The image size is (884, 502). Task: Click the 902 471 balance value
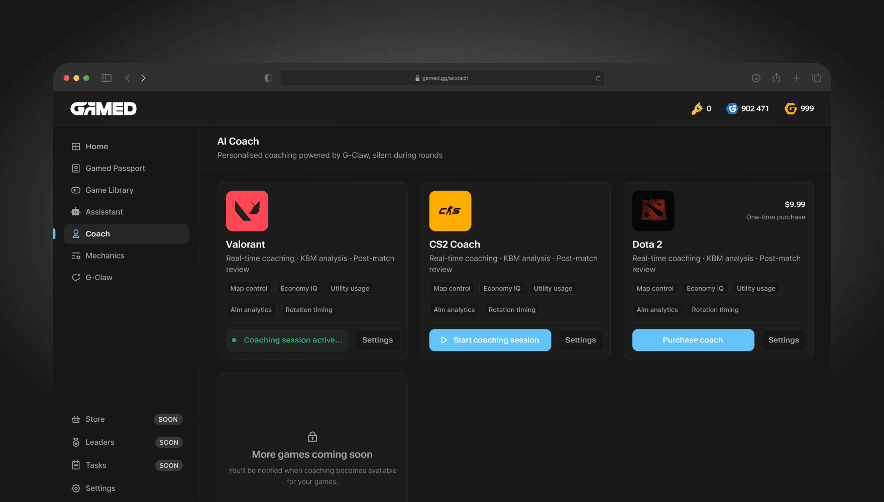coord(755,108)
